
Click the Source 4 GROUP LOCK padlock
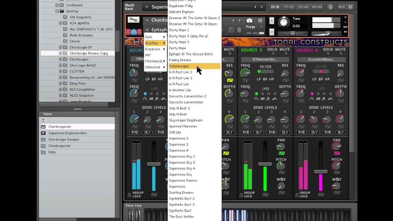297,195
